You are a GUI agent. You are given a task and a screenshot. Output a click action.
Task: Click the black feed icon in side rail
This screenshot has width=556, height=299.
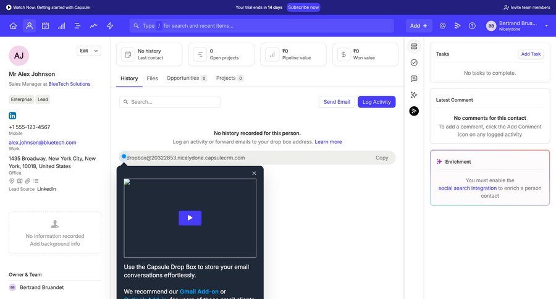coord(414,111)
